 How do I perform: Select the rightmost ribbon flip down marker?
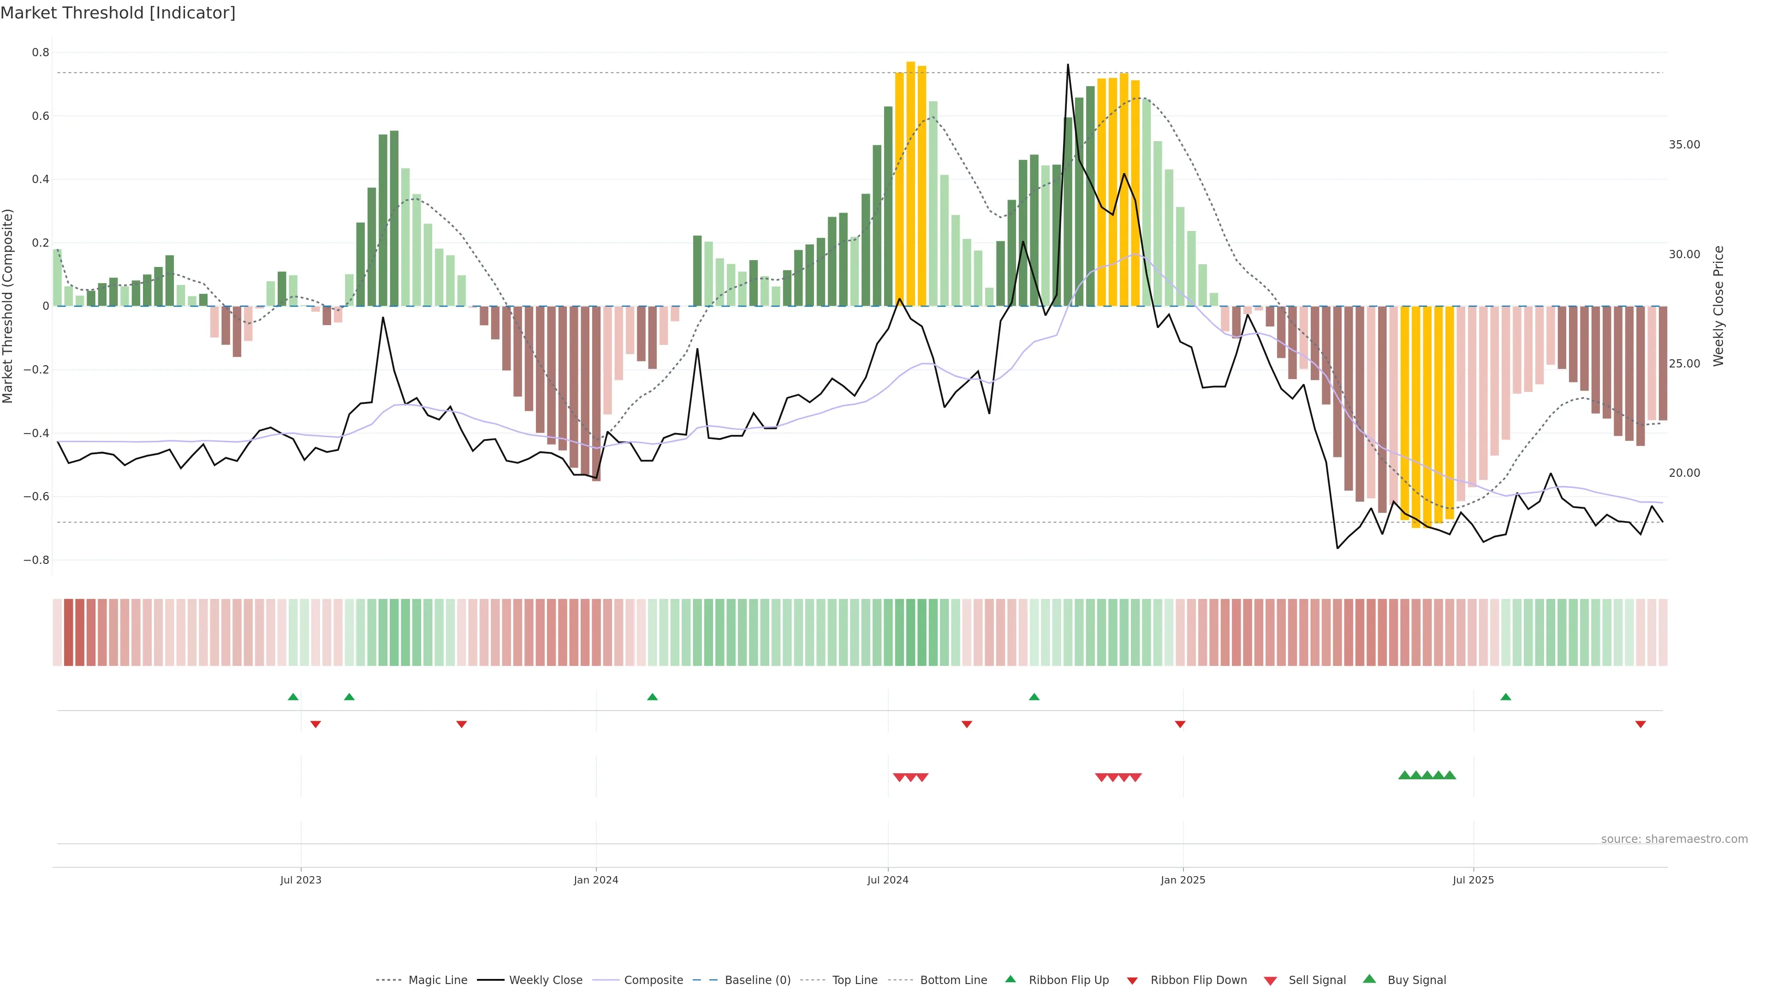1640,724
